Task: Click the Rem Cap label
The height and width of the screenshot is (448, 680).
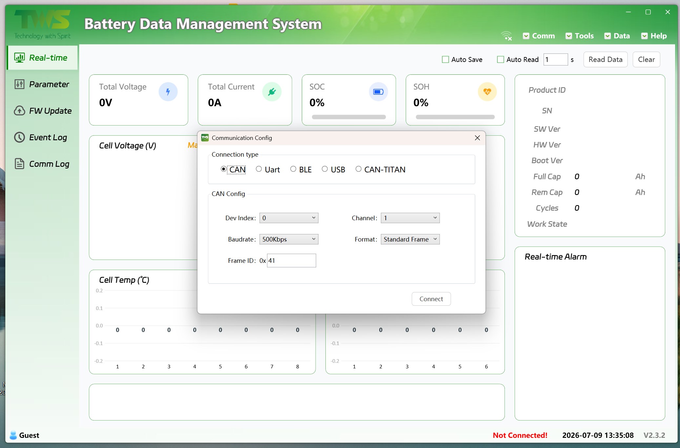Action: point(547,192)
